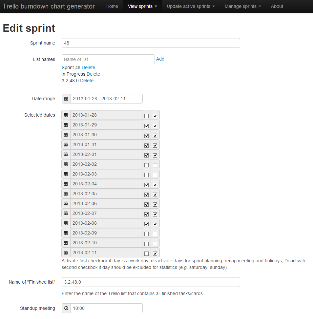The width and height of the screenshot is (313, 319).
Task: Click calendar icon beside 2013-02-11
Action: point(66,253)
